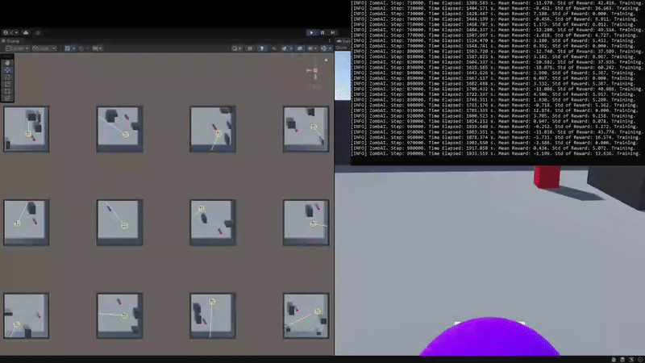
Task: Pause the running Unity game
Action: pos(322,32)
